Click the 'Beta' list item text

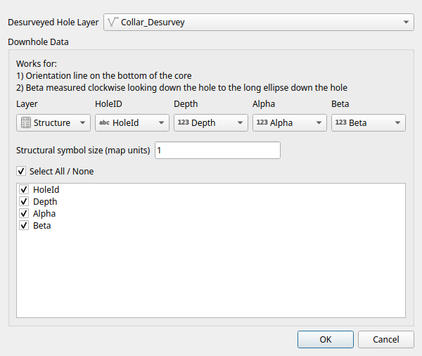41,226
